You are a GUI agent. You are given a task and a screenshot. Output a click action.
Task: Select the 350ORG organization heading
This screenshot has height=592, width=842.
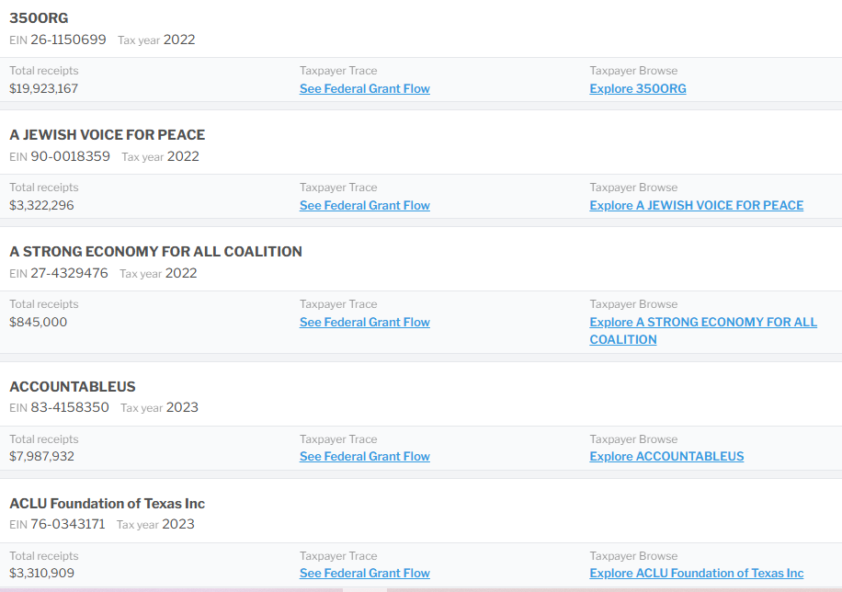coord(39,18)
